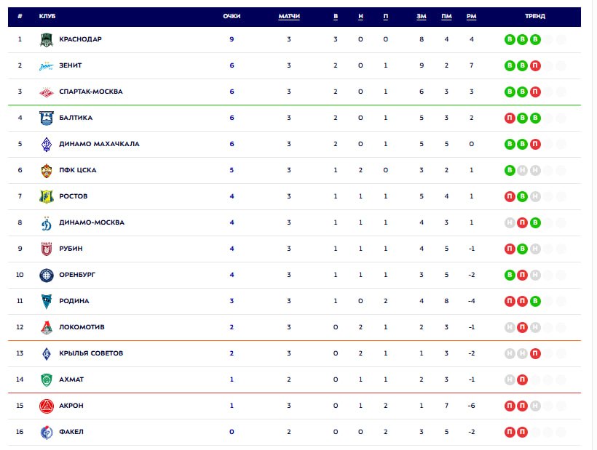Open КРЫЛЬЯ СОВЕТОВ team link

pos(91,353)
